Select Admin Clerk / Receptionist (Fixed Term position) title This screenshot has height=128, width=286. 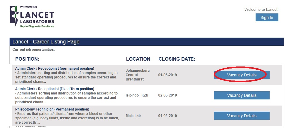[x=55, y=89]
